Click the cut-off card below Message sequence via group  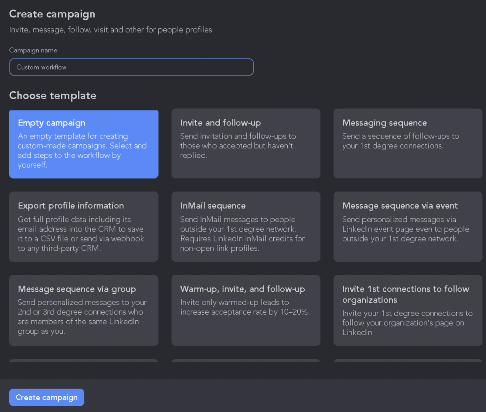point(84,360)
